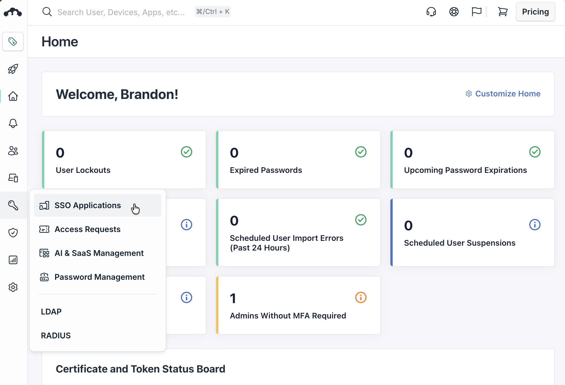Open the reports chart sidebar icon

(x=13, y=260)
